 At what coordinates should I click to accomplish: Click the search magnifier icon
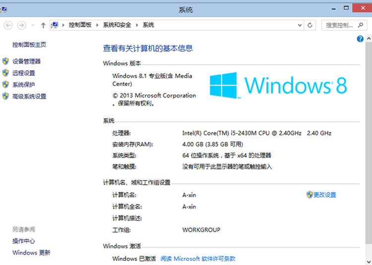pyautogui.click(x=361, y=25)
